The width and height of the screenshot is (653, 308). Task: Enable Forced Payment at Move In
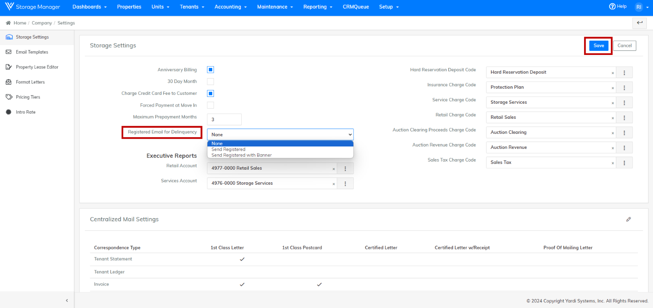(x=211, y=105)
